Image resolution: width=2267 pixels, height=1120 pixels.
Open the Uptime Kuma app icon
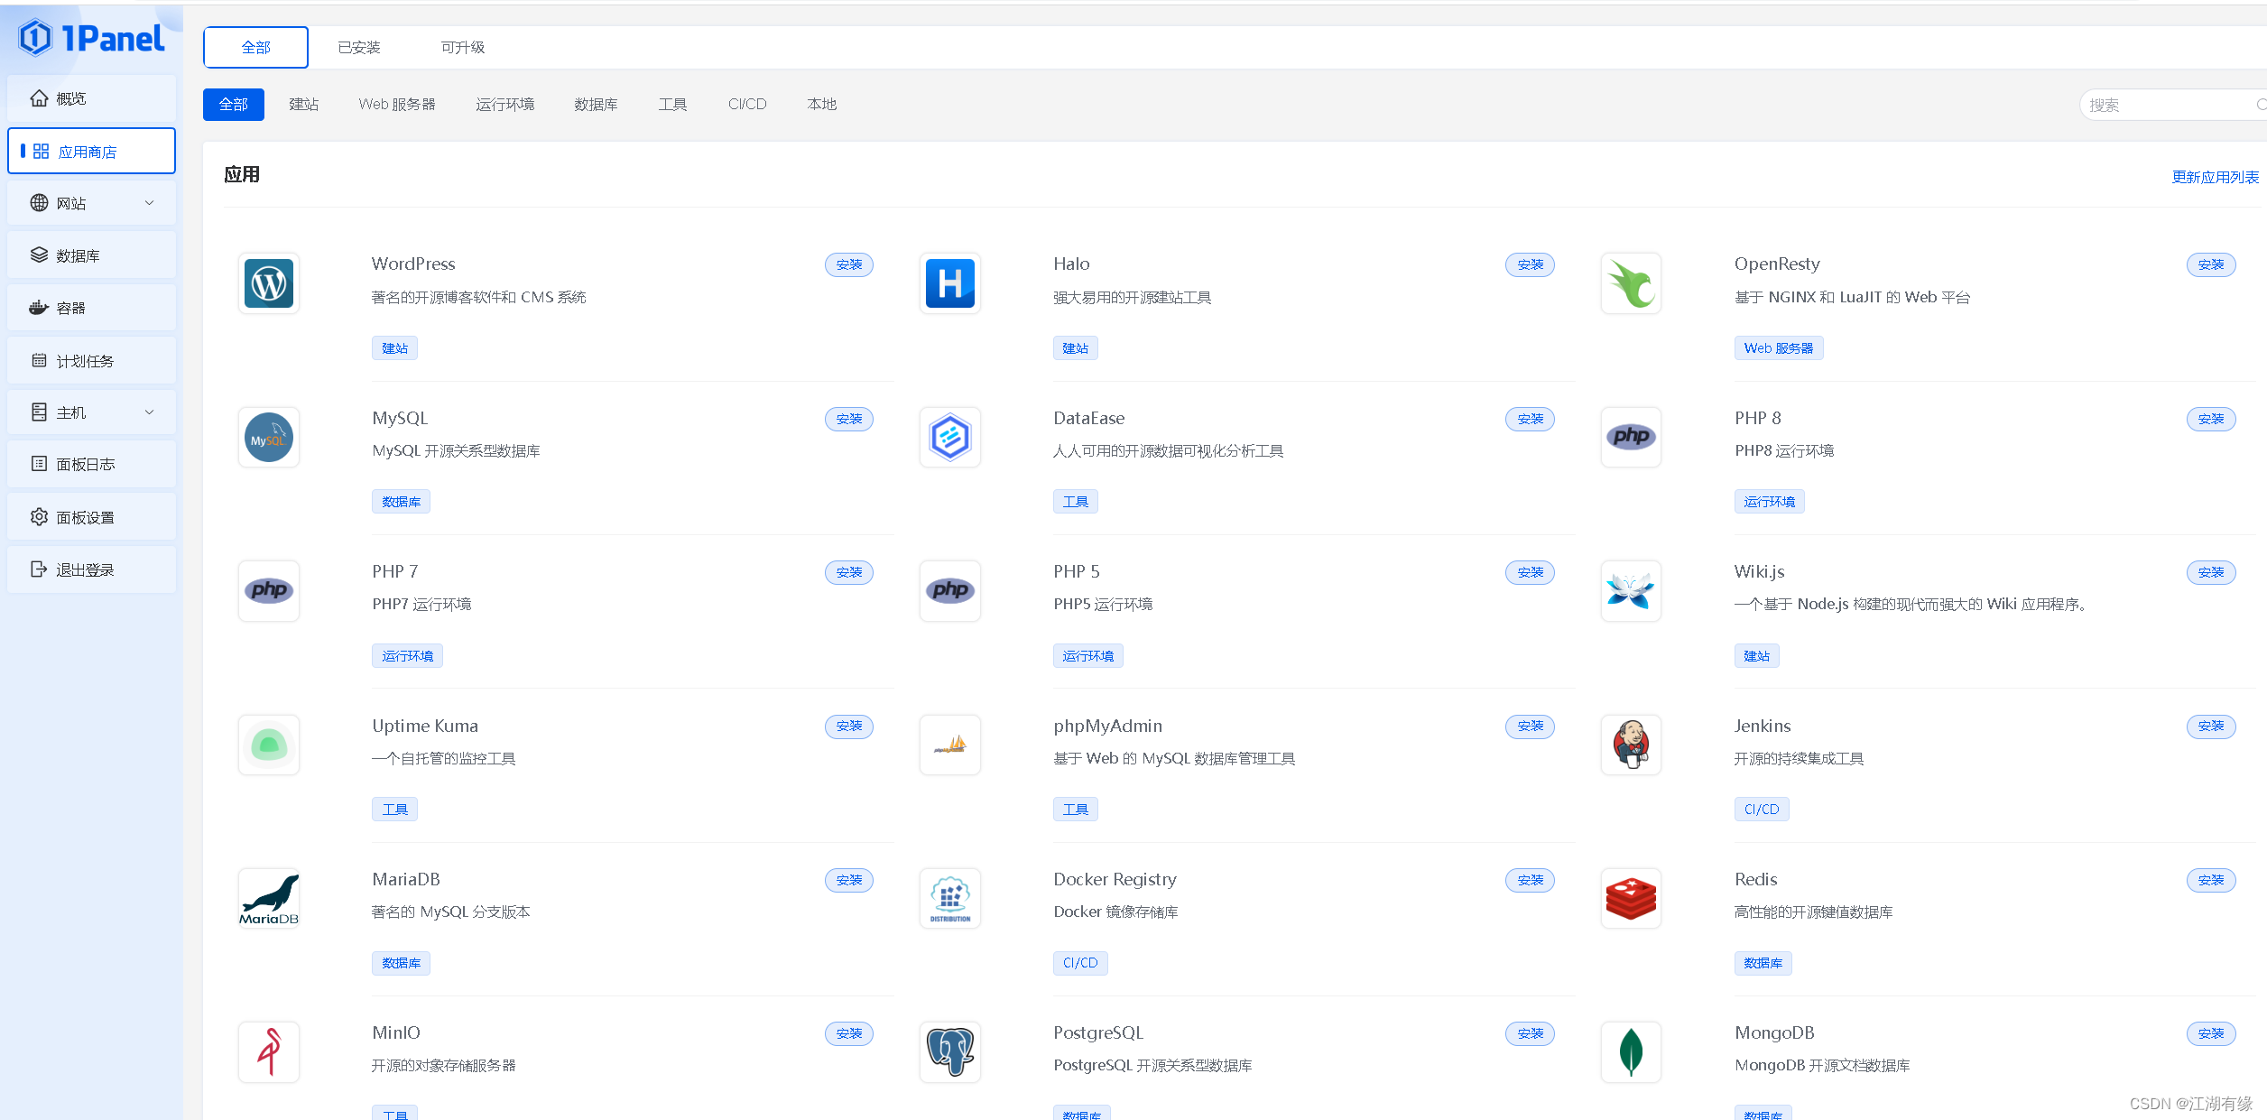pyautogui.click(x=269, y=745)
